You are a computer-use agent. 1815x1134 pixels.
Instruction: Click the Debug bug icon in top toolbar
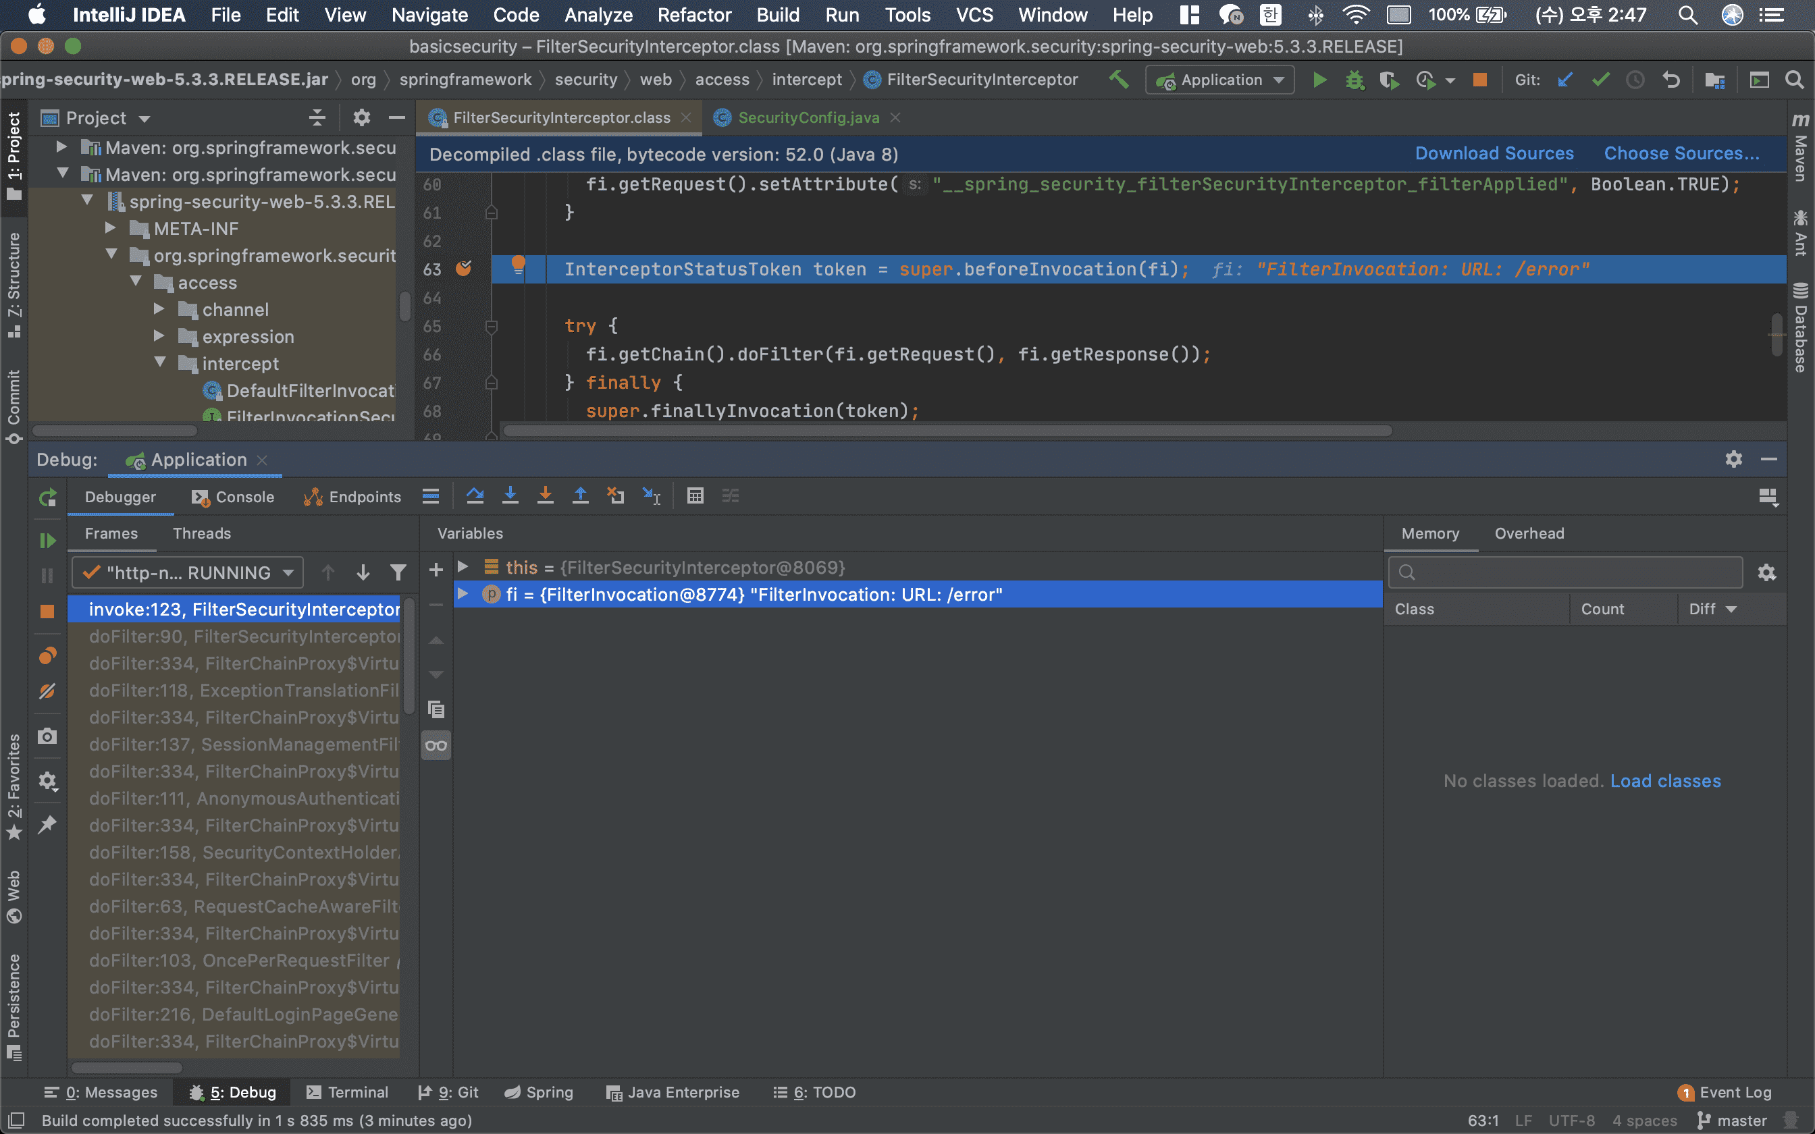1354,80
